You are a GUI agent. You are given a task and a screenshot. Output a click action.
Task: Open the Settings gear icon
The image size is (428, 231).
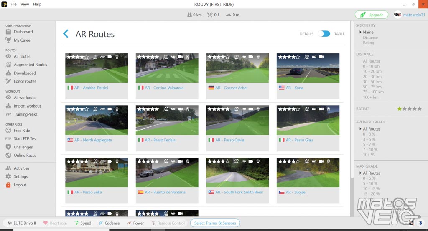point(8,176)
